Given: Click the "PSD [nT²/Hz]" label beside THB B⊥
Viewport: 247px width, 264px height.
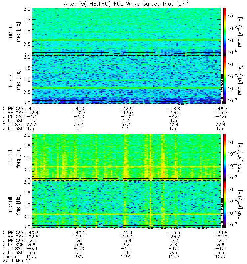Looking at the screenshot, I should coord(240,32).
